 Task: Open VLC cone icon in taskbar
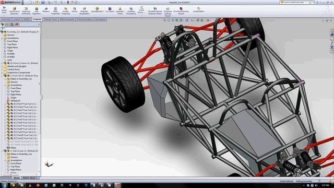point(30,185)
